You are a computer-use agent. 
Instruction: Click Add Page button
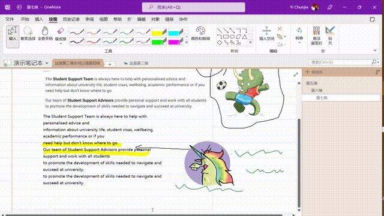pos(314,72)
